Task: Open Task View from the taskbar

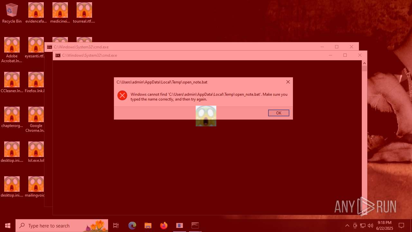Action: coord(116,226)
